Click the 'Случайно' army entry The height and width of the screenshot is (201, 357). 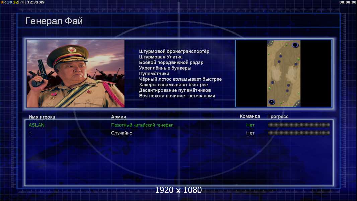click(121, 133)
